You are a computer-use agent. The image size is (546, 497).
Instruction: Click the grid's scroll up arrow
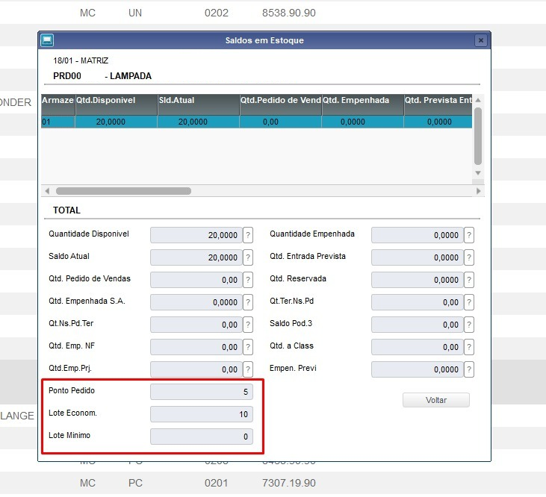pyautogui.click(x=478, y=100)
